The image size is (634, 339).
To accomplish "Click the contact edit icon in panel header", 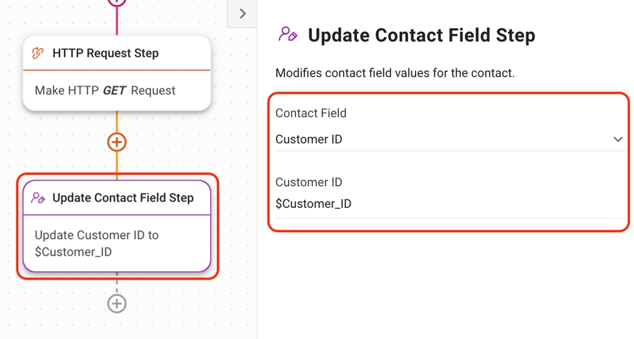I will pyautogui.click(x=287, y=35).
